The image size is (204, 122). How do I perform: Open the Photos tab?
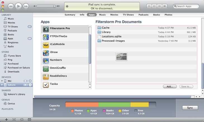tap(168, 15)
